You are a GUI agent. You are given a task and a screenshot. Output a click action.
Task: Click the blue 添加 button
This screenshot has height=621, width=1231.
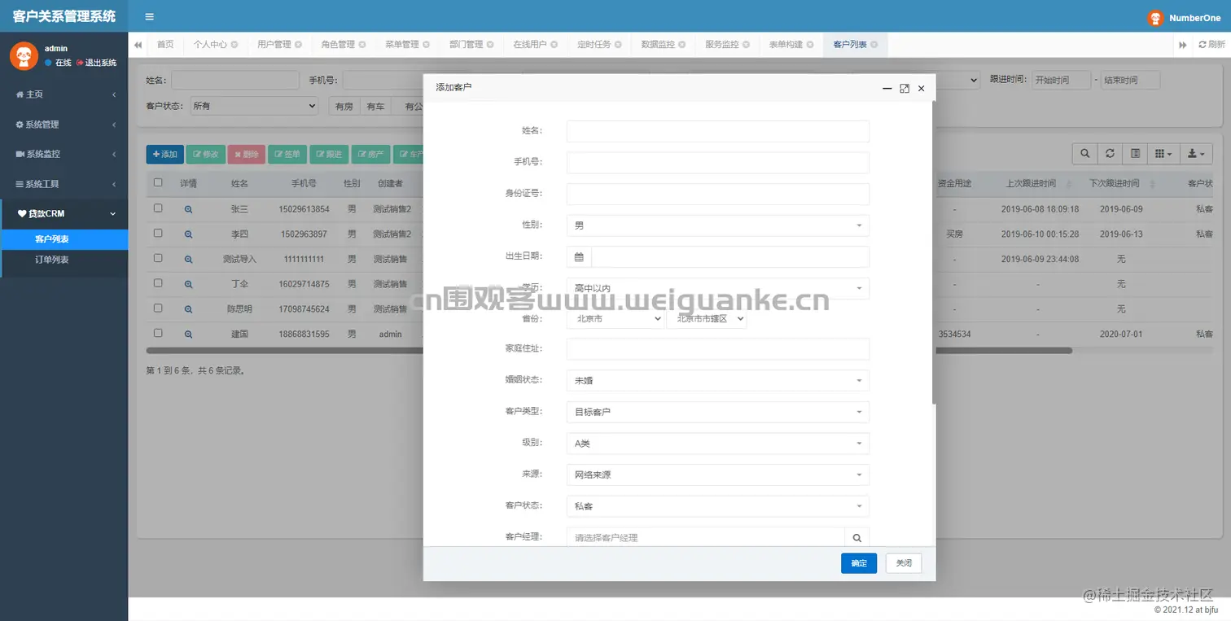[x=164, y=154]
